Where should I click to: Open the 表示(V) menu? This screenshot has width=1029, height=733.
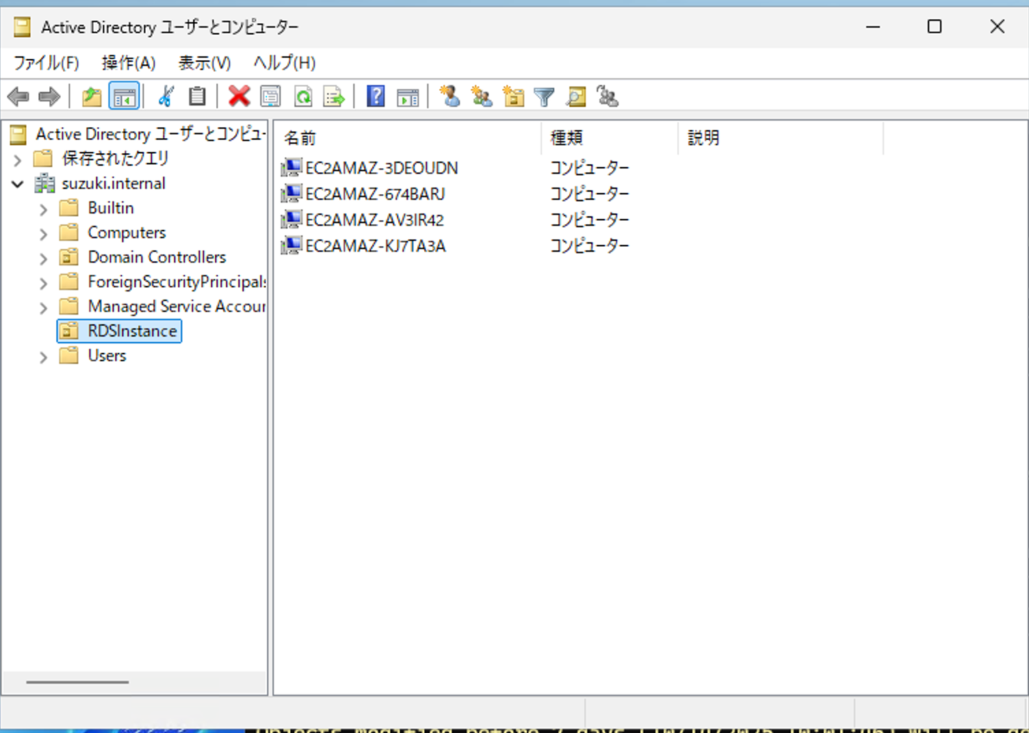coord(204,63)
